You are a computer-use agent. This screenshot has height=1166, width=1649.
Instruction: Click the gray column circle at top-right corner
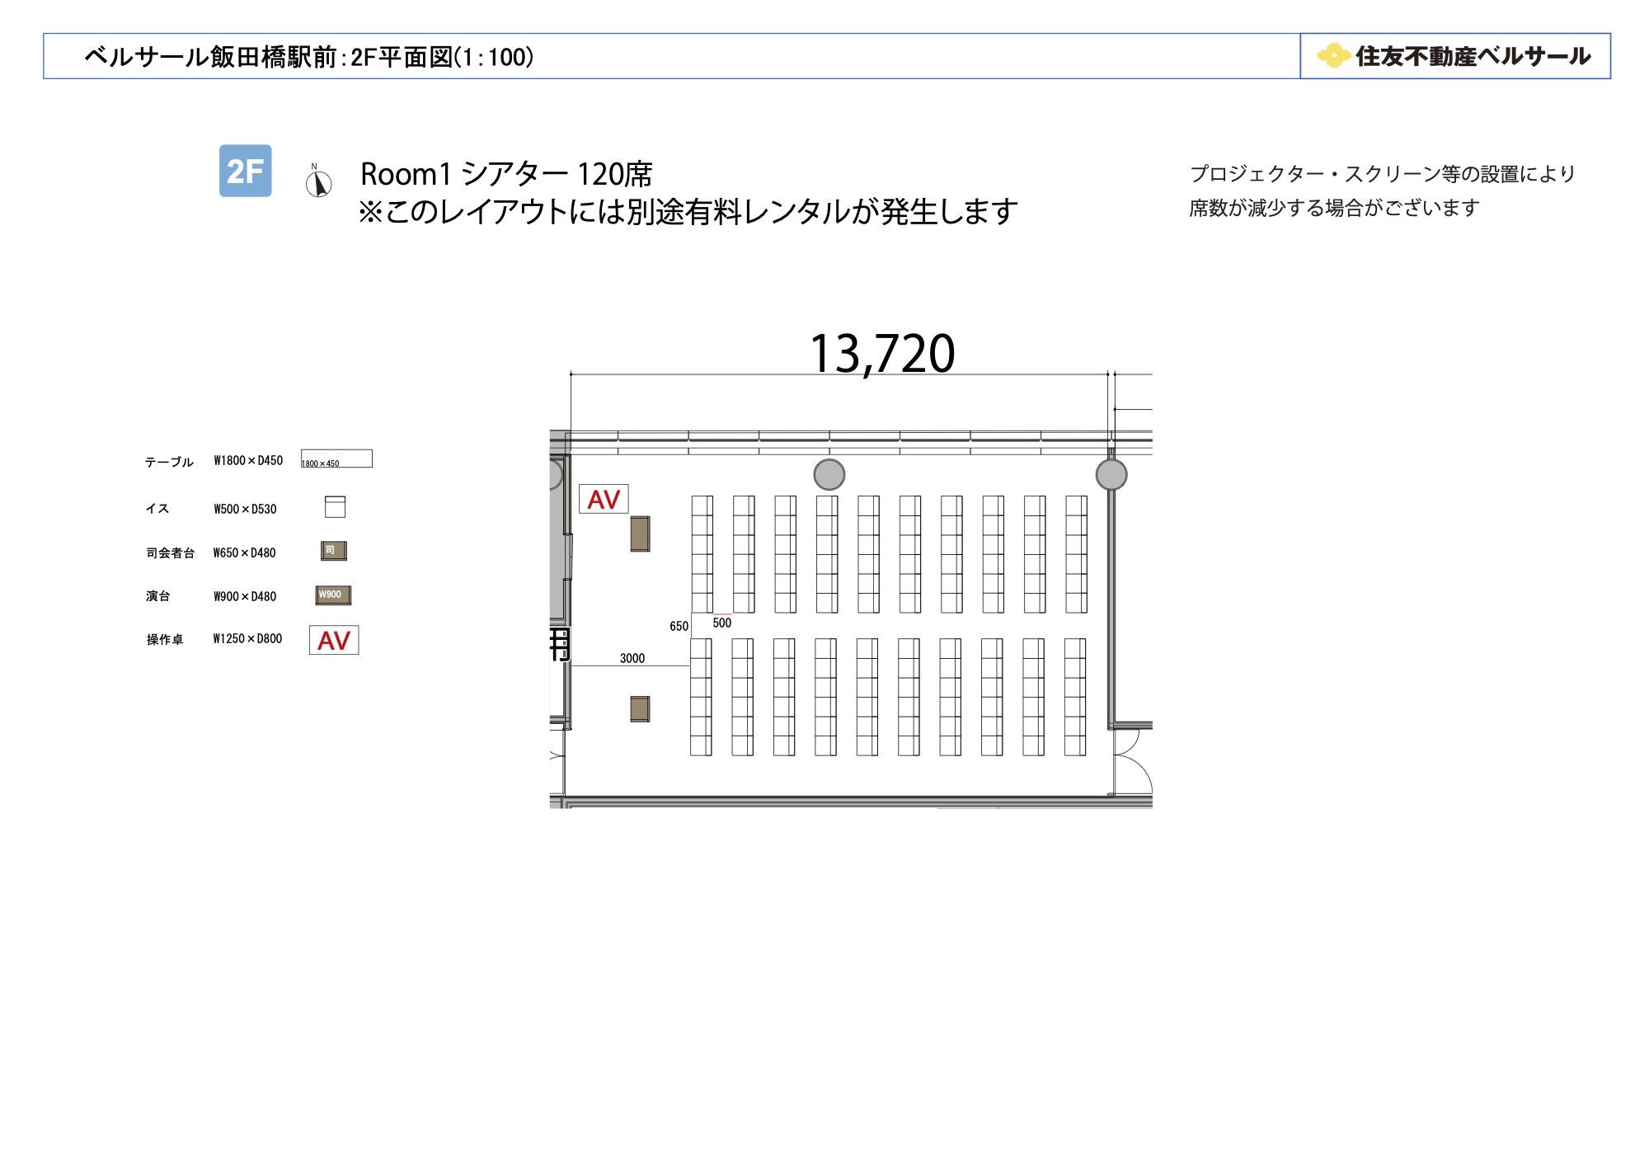pyautogui.click(x=1111, y=474)
